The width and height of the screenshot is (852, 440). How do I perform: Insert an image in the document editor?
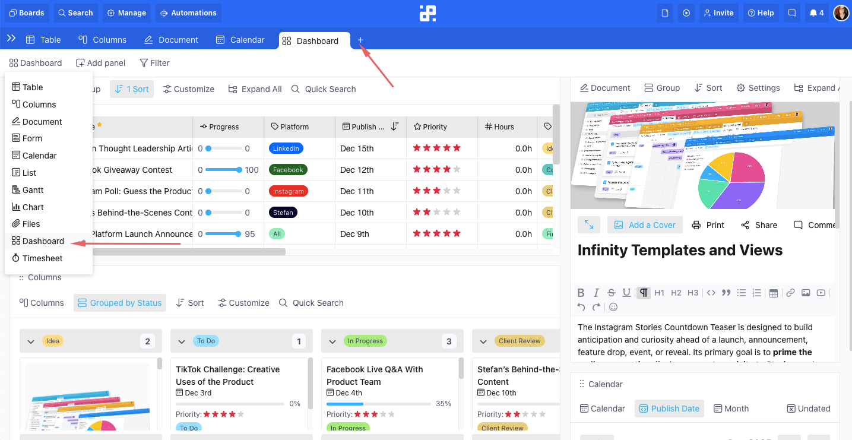click(x=806, y=292)
